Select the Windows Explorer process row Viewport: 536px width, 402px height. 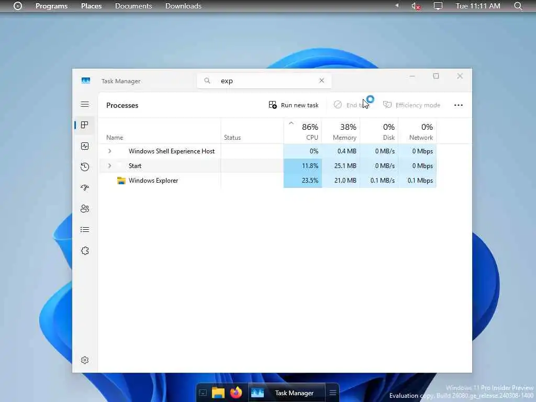click(x=267, y=181)
